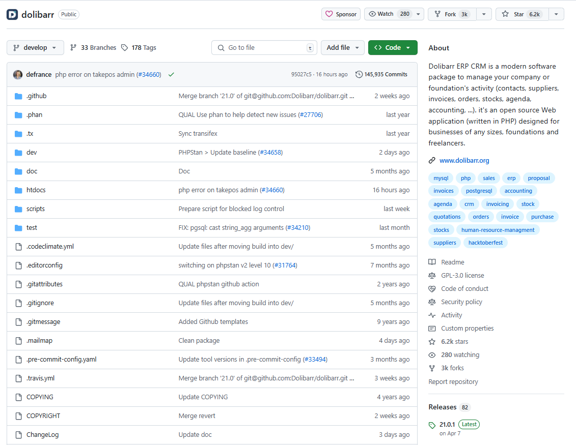This screenshot has height=445, width=576.
Task: Open the htdocs folder
Action: 36,190
